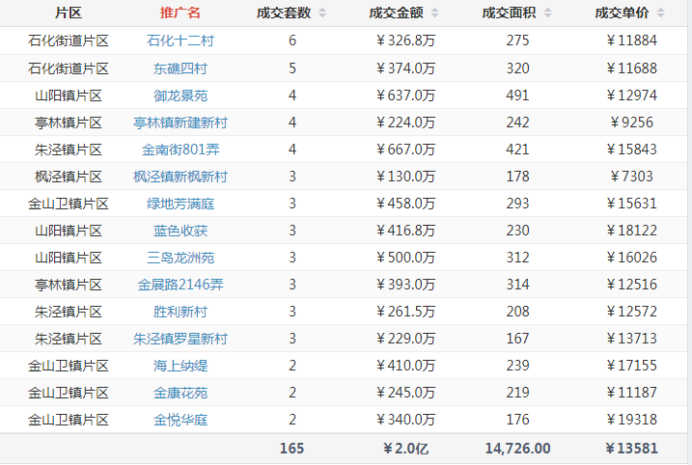Click amount ¥500.0万
692x465 pixels.
pyautogui.click(x=405, y=258)
